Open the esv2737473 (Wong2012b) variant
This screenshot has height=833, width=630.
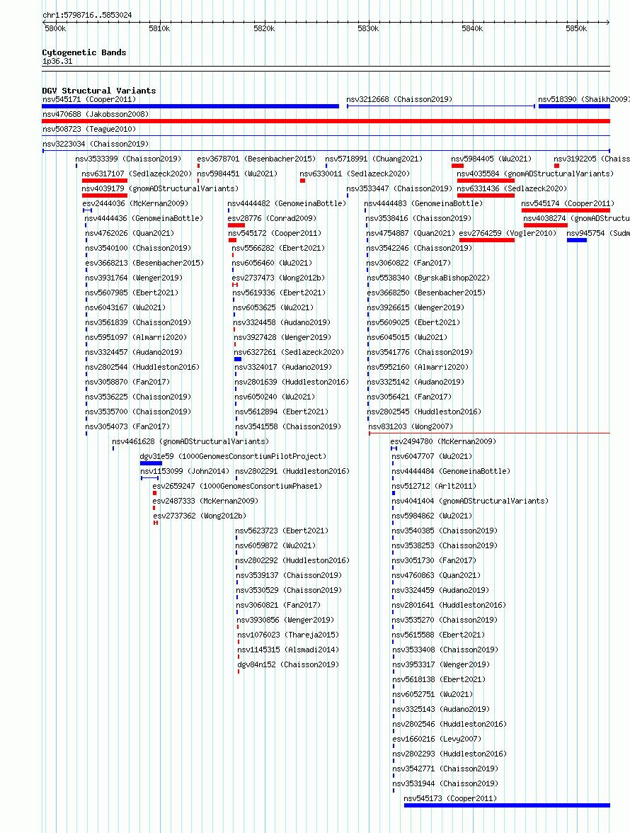(x=278, y=278)
